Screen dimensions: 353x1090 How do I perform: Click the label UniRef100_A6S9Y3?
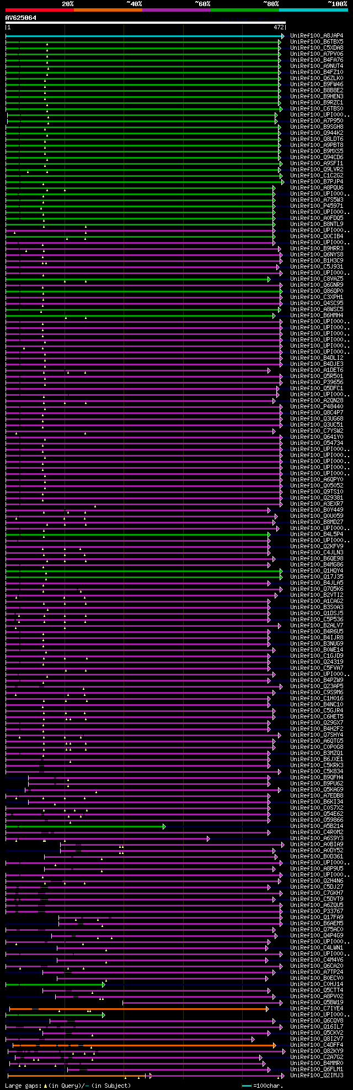point(317,839)
